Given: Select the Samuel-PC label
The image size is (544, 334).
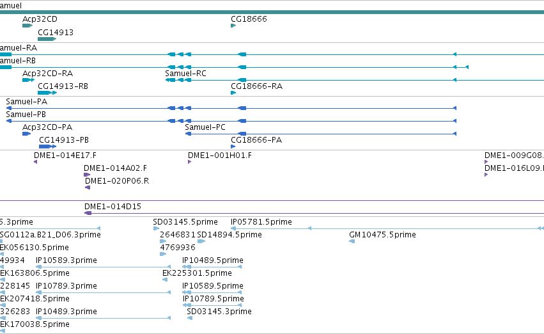Looking at the screenshot, I should pos(205,127).
